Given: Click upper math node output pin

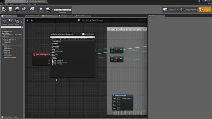Looking at the screenshot, I should [121, 50].
